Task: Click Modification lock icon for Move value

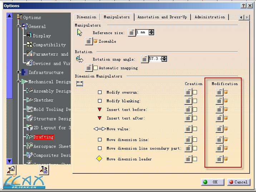Action: [219, 129]
